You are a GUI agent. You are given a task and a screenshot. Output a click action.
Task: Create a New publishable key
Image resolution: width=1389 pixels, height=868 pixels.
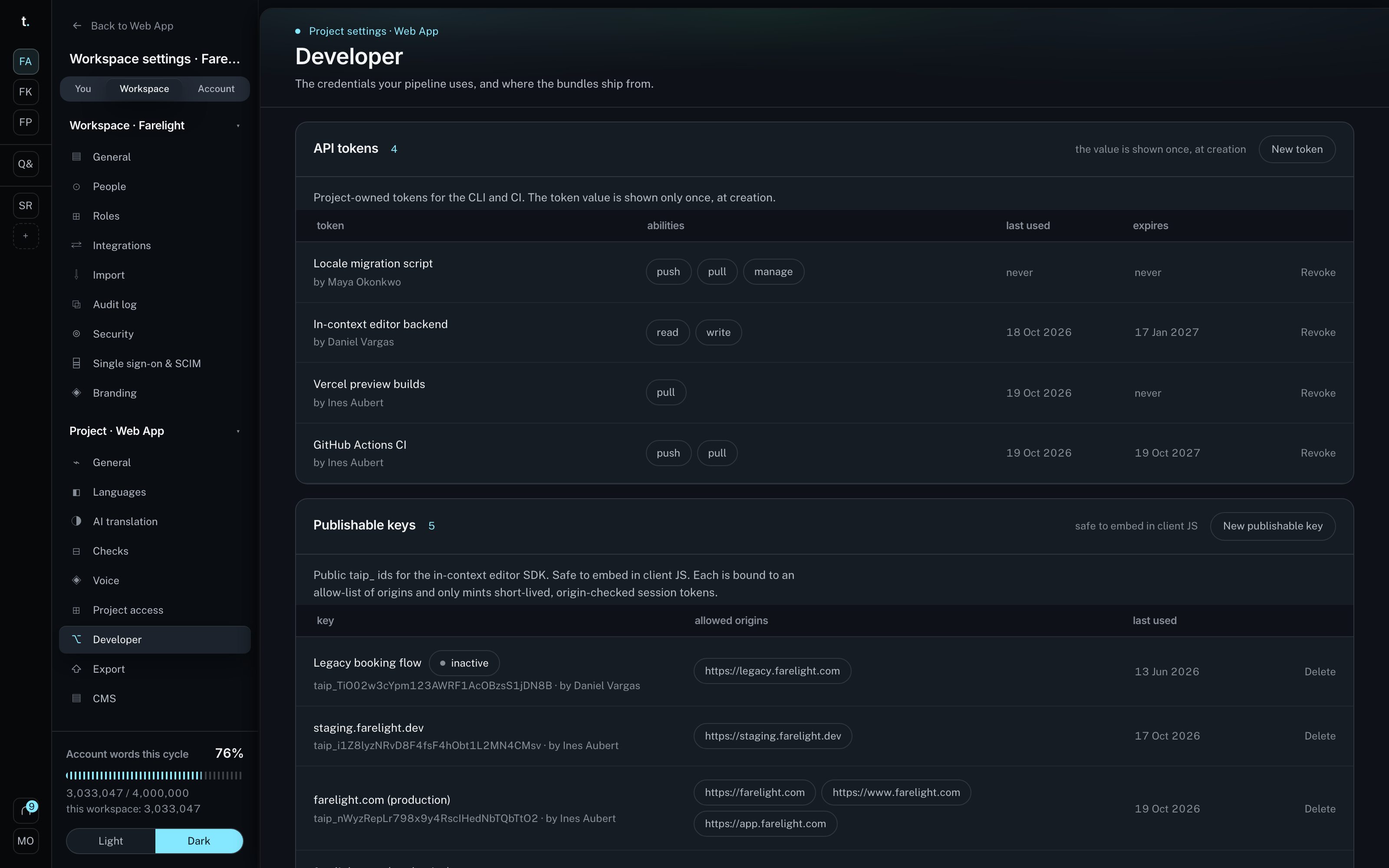click(x=1273, y=526)
